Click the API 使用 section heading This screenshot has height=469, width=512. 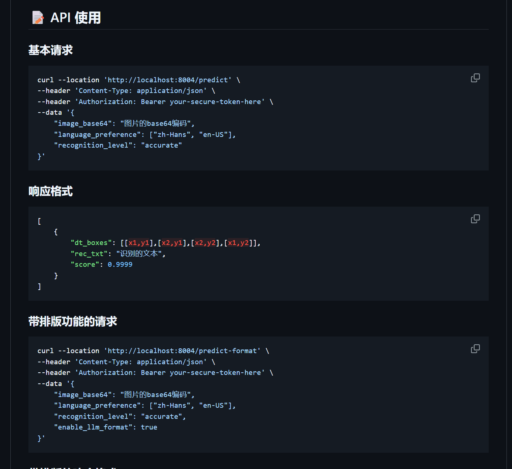[75, 18]
